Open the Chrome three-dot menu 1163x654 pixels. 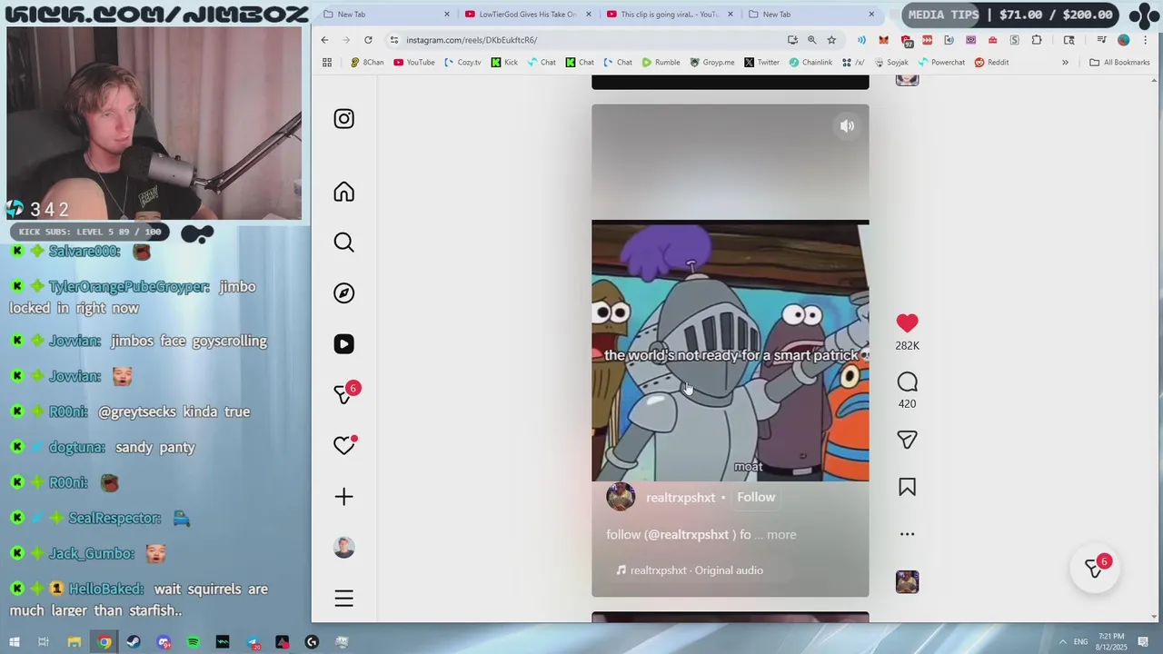click(1146, 40)
